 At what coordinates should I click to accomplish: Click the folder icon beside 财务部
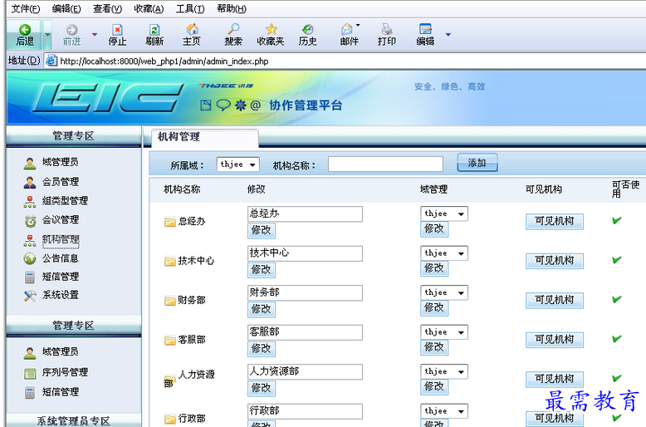pos(169,301)
